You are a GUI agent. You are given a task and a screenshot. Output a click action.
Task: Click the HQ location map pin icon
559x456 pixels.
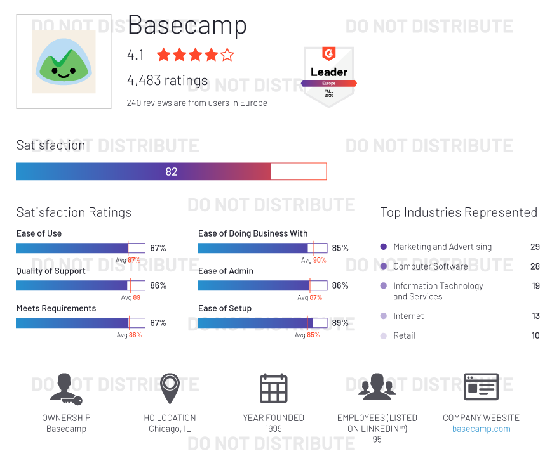coord(170,388)
